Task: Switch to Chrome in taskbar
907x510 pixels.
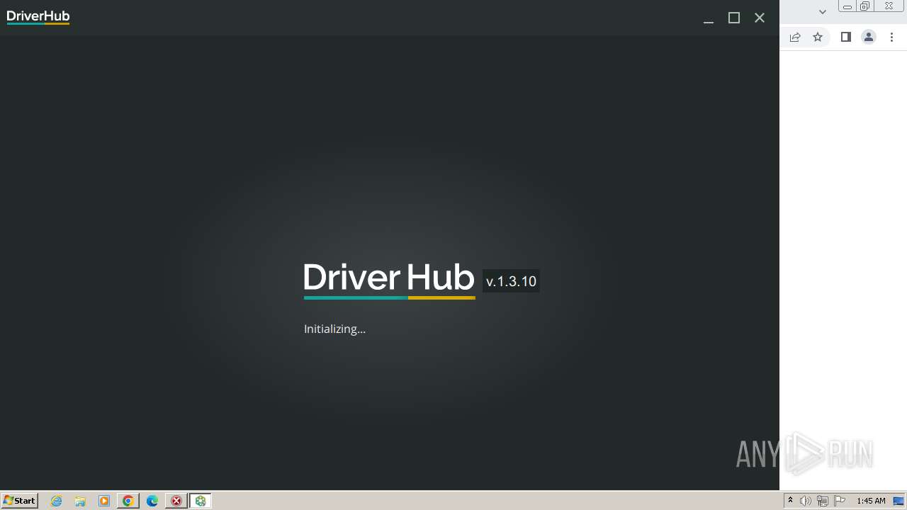Action: pyautogui.click(x=128, y=501)
